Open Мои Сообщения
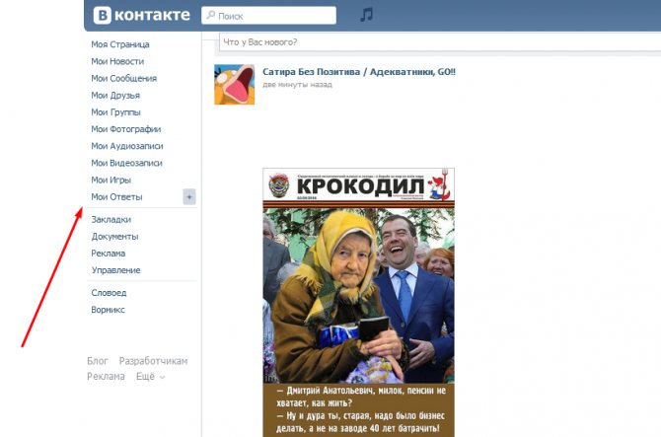661x437 pixels. pyautogui.click(x=123, y=78)
